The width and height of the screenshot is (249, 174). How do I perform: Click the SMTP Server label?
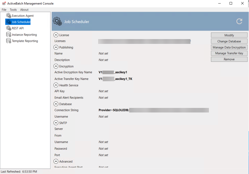pos(59,129)
